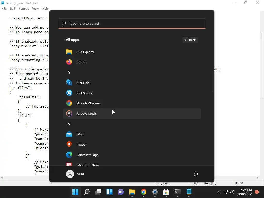The width and height of the screenshot is (264, 198).
Task: Open Task View from taskbar
Action: tap(98, 192)
